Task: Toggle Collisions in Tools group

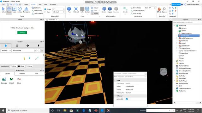Action: coord(36,8)
